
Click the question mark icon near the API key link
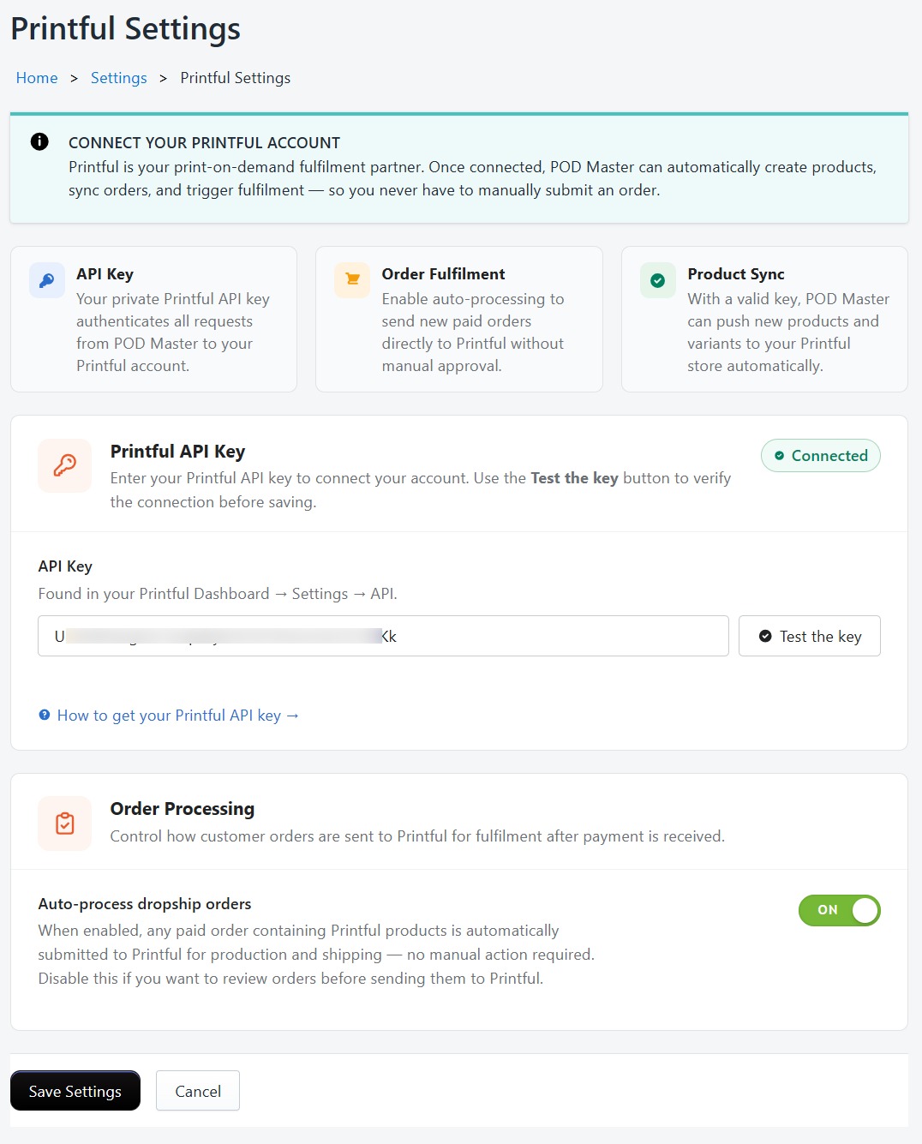click(x=44, y=714)
